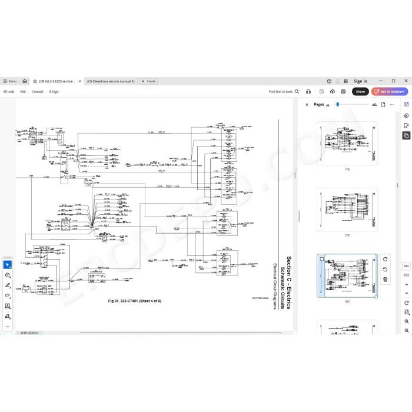This screenshot has width=412, height=412.
Task: Switch to JCB WLS 422ZX service tab
Action: tap(57, 81)
